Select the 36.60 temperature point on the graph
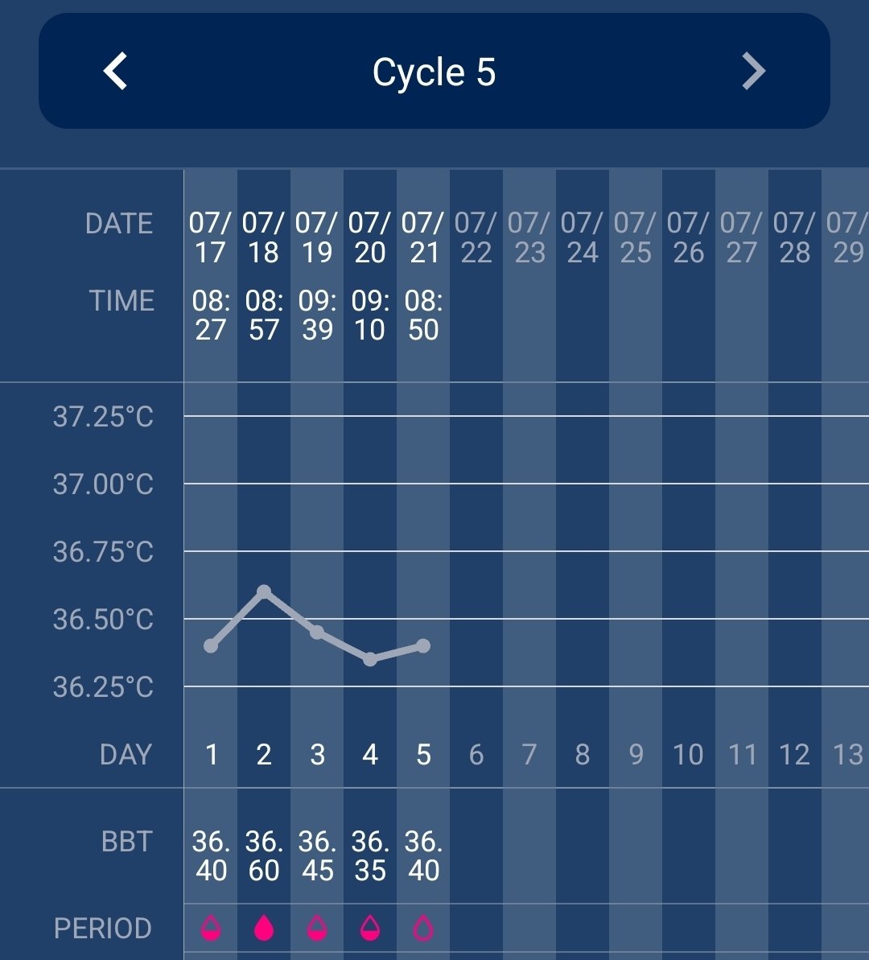 tap(264, 591)
